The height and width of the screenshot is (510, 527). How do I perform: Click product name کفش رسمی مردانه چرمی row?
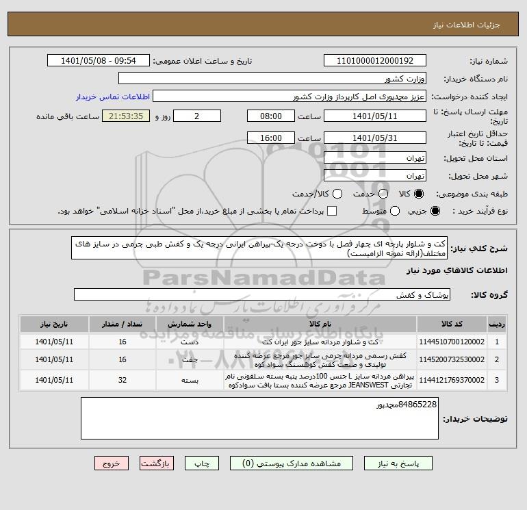[320, 359]
